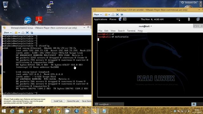Click Send Ctrl+Alt+Del icon in Kali-Linux toolbar
The width and height of the screenshot is (203, 114).
pos(113,15)
